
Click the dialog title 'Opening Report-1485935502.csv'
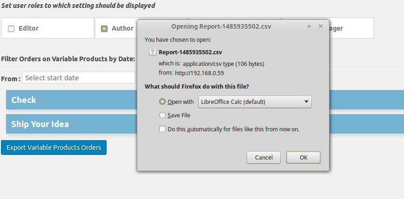(x=221, y=26)
